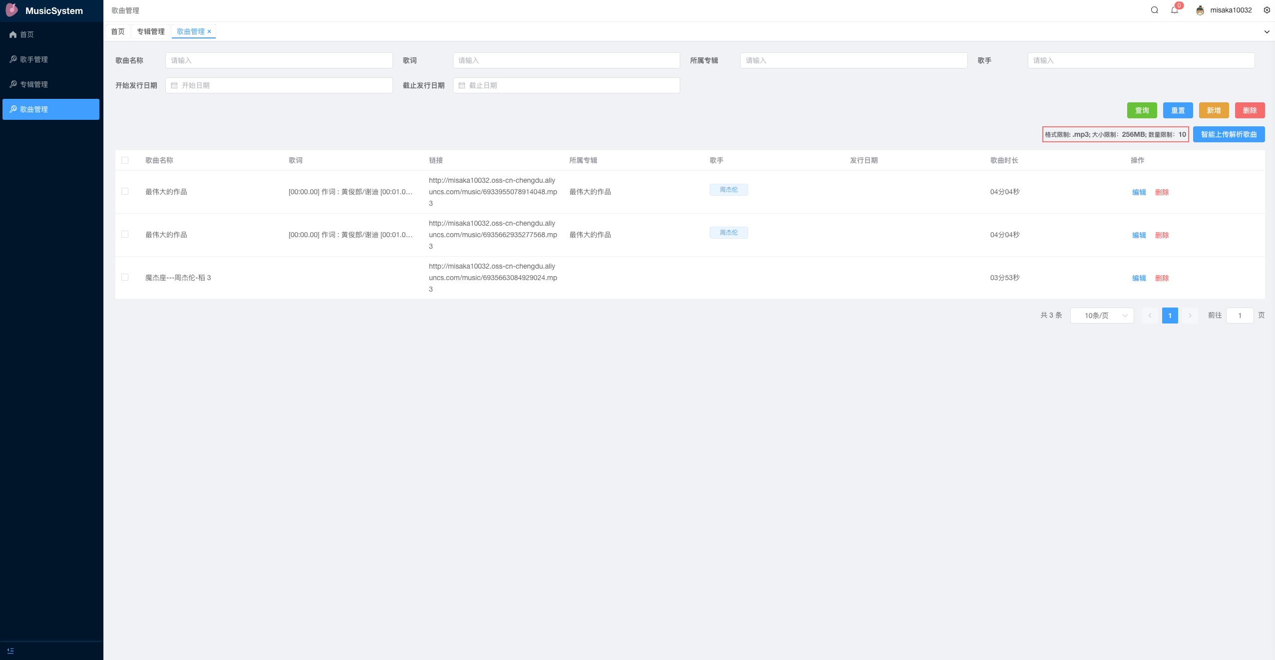
Task: Collapse the filter area with top-right chevron
Action: pyautogui.click(x=1267, y=31)
